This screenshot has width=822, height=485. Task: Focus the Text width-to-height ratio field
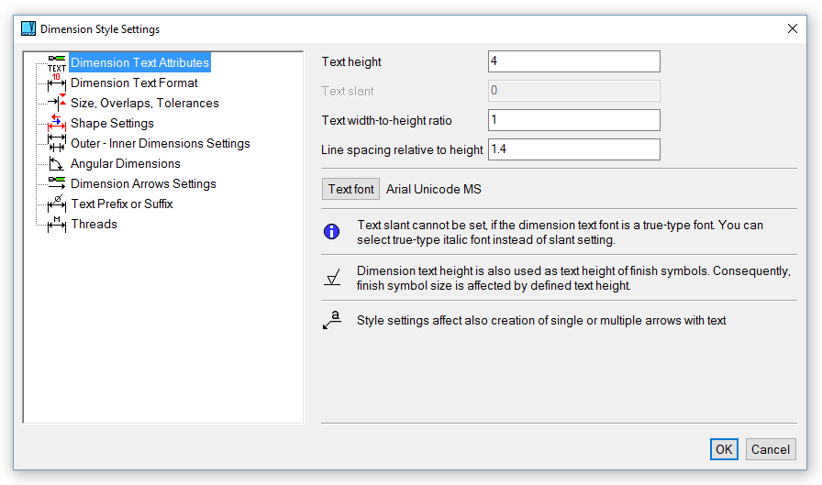click(573, 120)
